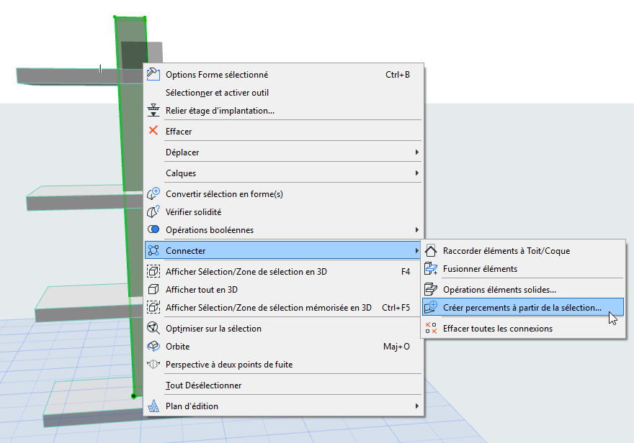Choose Orbite from the menu
The width and height of the screenshot is (634, 443).
pos(284,346)
